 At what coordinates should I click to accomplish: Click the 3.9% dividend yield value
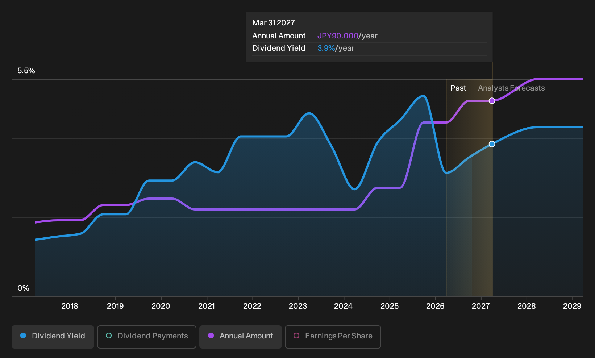(x=326, y=48)
